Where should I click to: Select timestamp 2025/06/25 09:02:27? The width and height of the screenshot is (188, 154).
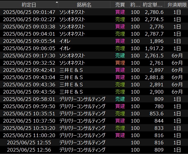pos(29,19)
